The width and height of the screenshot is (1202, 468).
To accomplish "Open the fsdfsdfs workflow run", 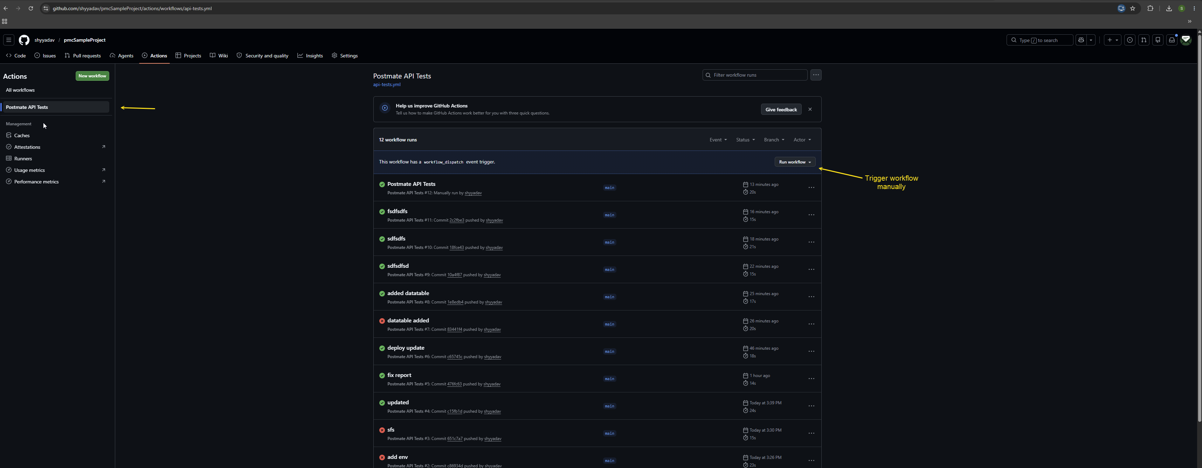I will pos(397,212).
